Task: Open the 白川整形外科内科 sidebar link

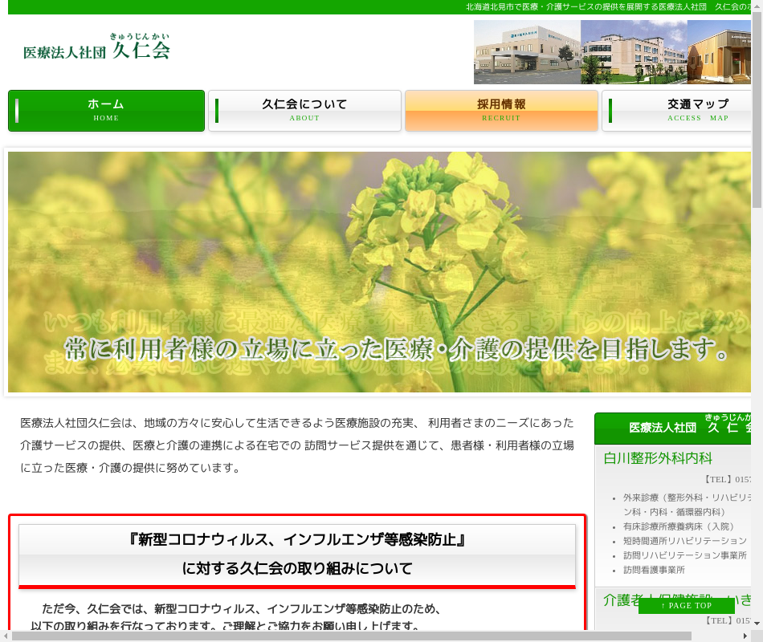Action: click(x=658, y=458)
